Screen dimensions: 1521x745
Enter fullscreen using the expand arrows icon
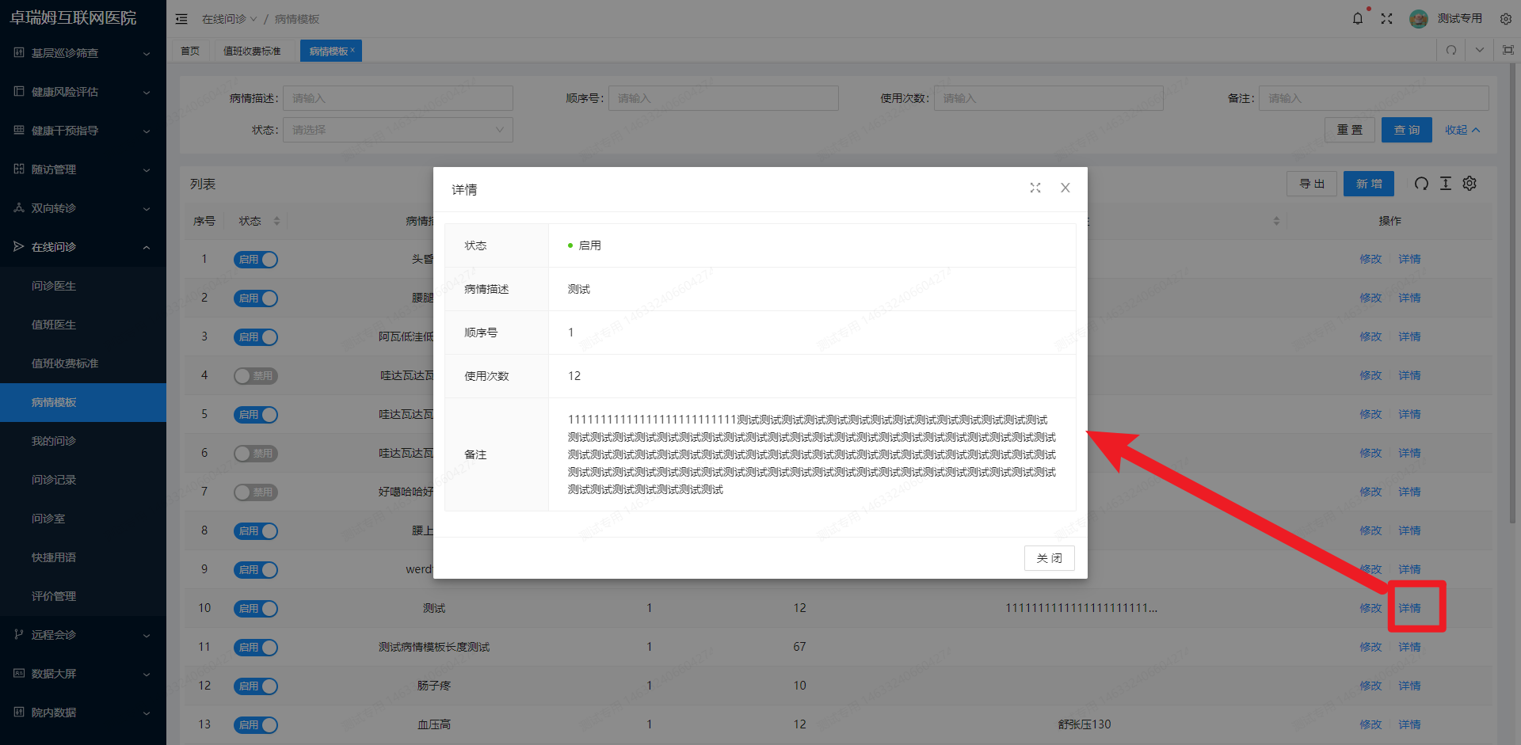1387,18
